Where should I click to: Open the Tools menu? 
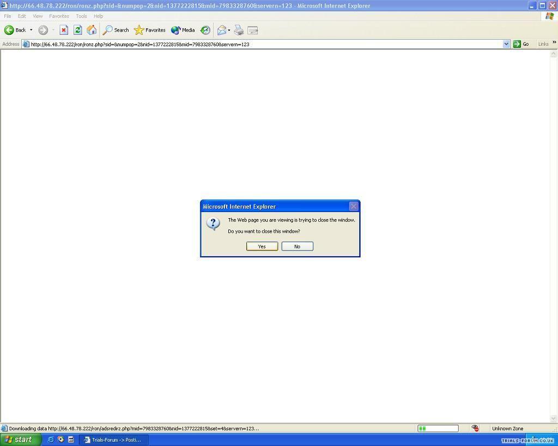click(81, 16)
